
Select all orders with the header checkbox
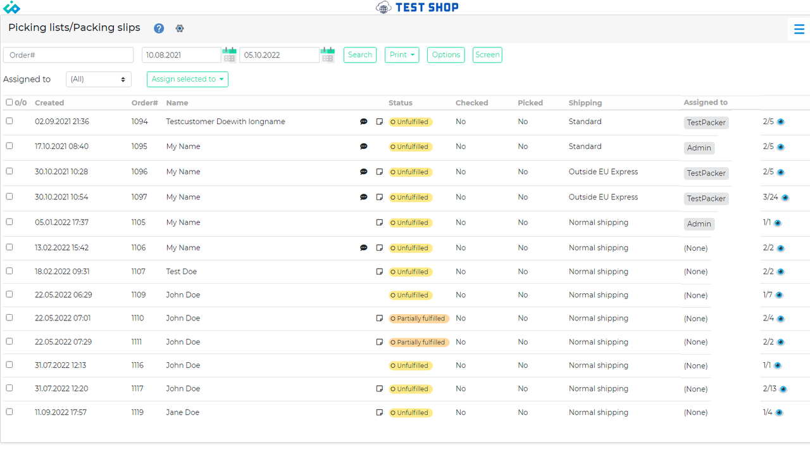pos(9,101)
